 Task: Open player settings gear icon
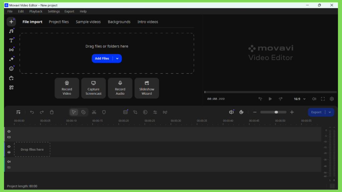(x=332, y=99)
